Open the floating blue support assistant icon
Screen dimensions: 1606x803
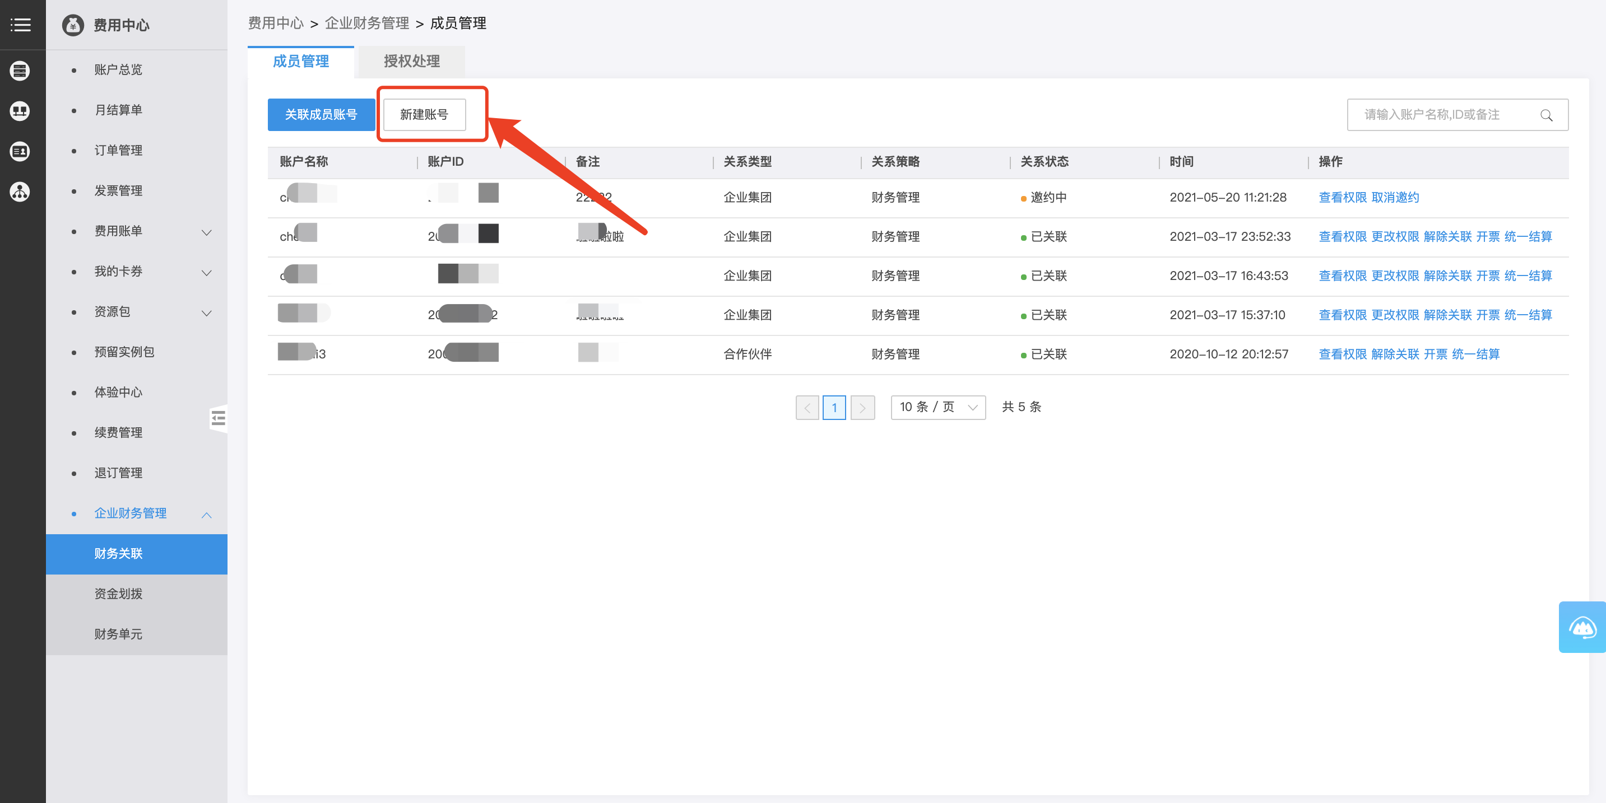(1582, 627)
